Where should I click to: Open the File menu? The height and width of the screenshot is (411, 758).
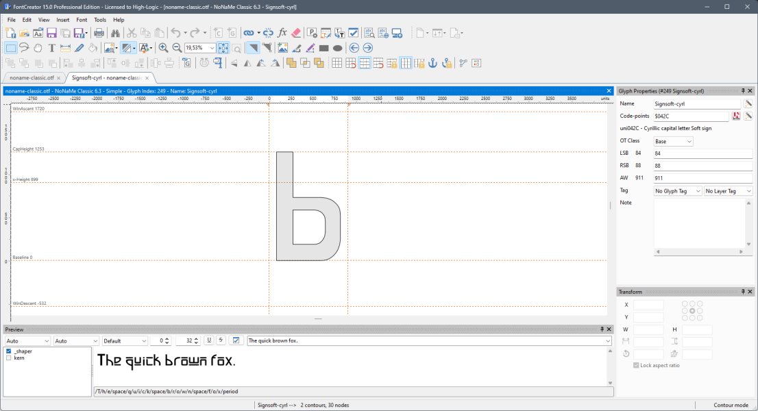(12, 20)
